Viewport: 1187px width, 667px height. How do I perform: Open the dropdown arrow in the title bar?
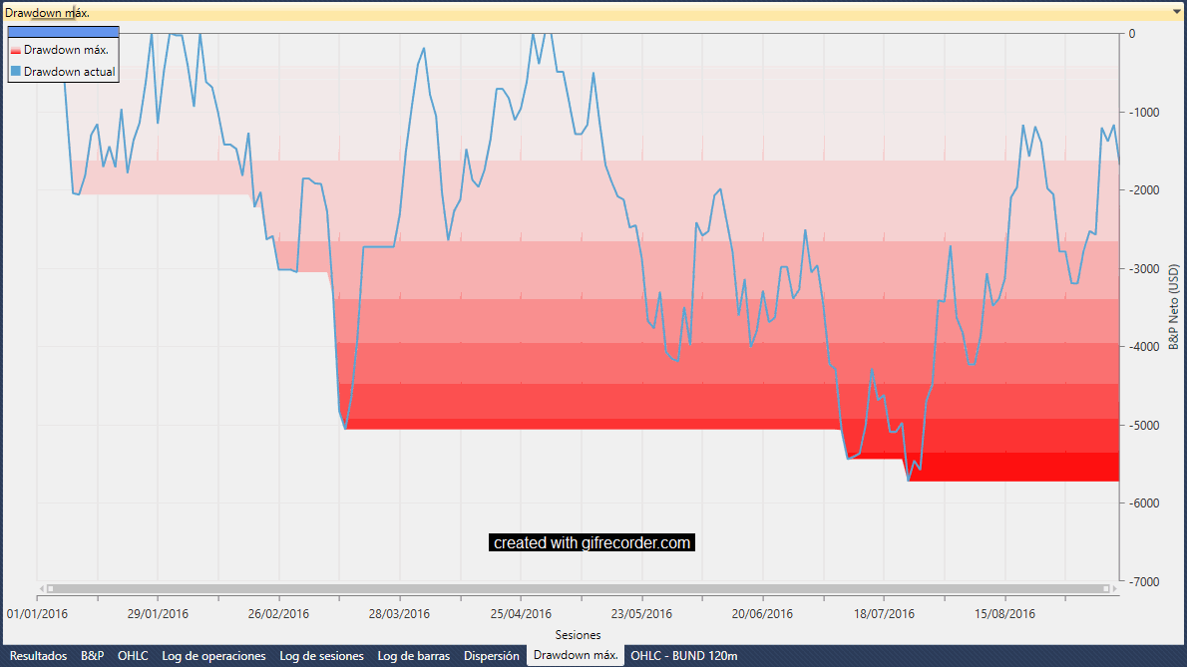point(1176,12)
